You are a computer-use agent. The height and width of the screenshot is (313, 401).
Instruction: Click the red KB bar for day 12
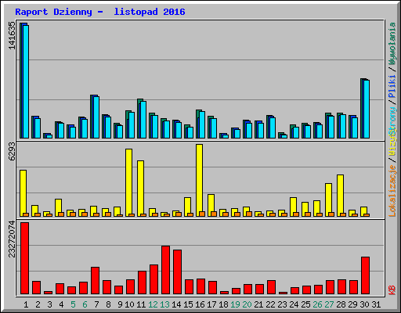pos(154,279)
